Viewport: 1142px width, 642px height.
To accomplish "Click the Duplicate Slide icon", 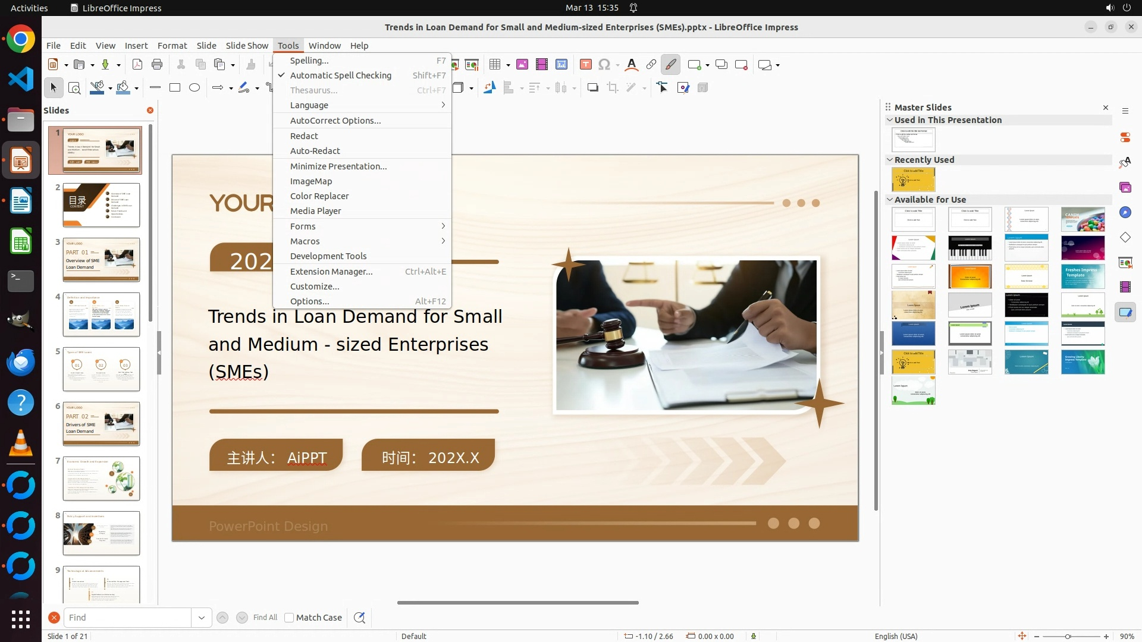I will pos(721,65).
